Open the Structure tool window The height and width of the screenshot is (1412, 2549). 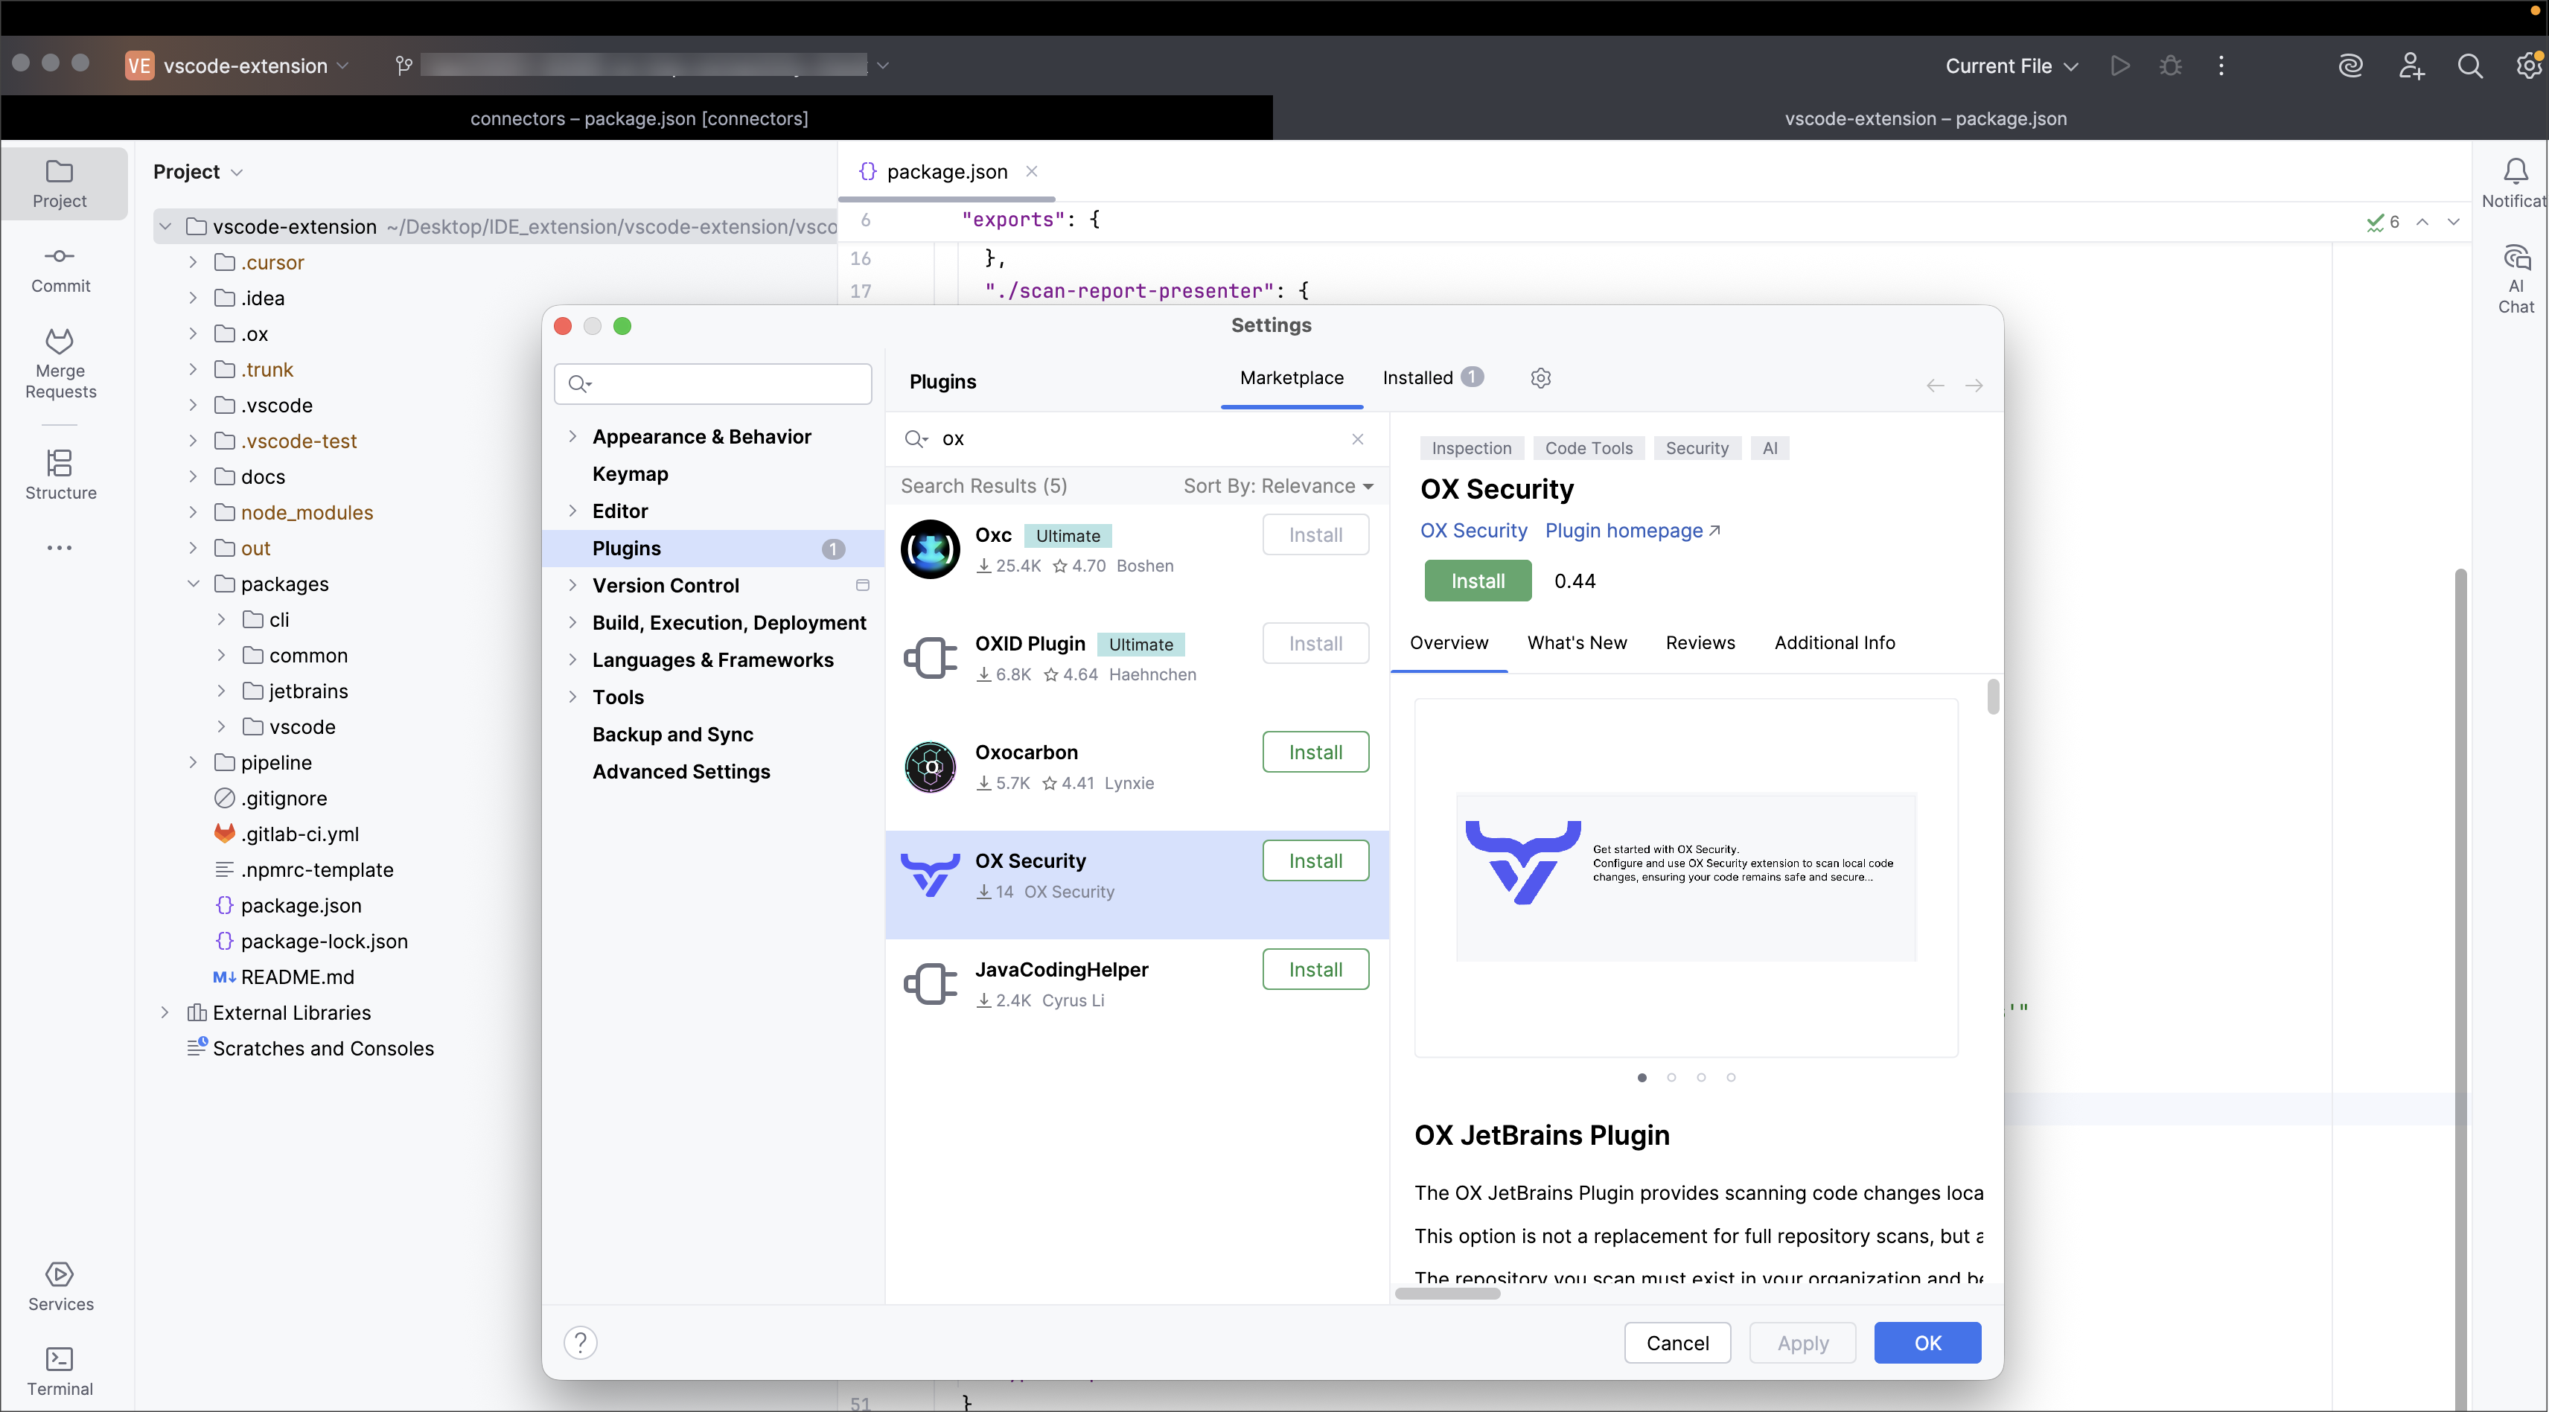pyautogui.click(x=60, y=474)
